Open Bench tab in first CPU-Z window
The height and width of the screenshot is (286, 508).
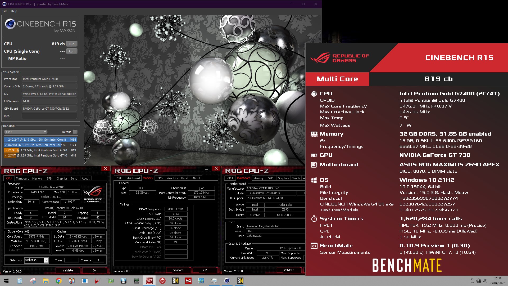[75, 178]
